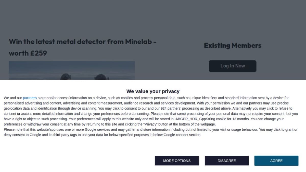Image resolution: width=306 pixels, height=172 pixels.
Task: Click the Log In Now button
Action: [233, 66]
